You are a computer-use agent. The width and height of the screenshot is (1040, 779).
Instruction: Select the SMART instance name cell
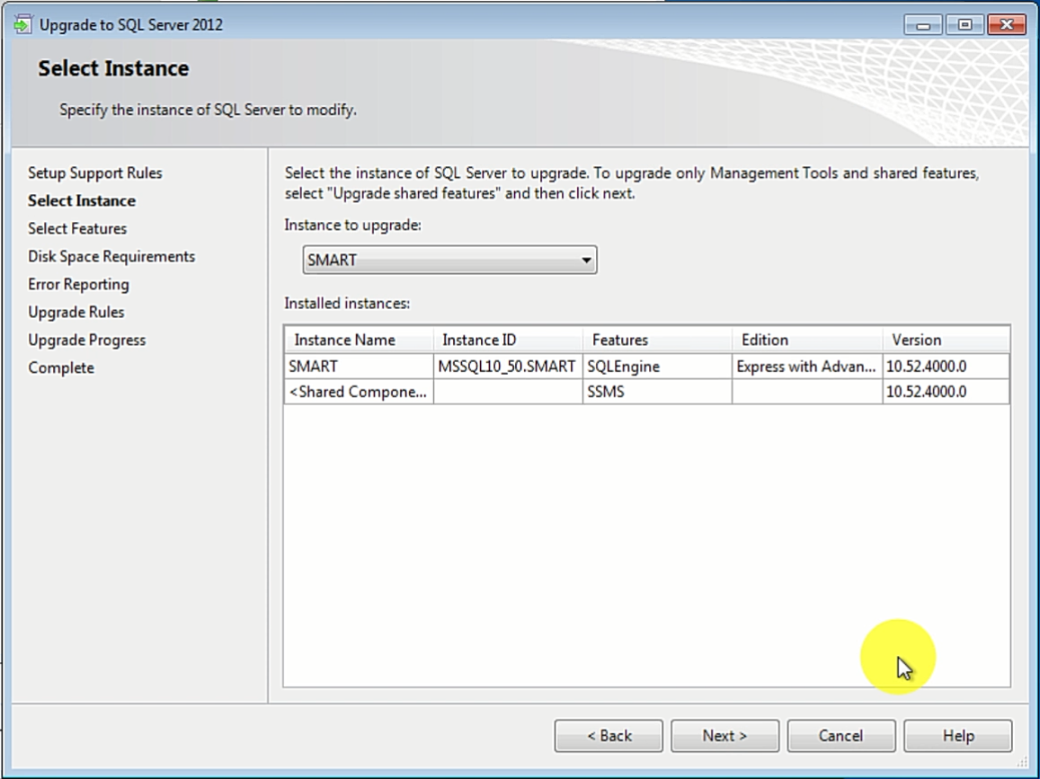tap(359, 367)
